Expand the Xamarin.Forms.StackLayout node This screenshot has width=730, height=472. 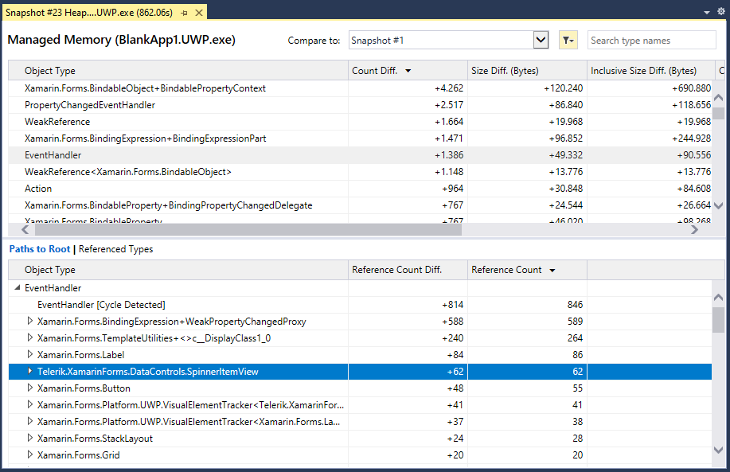[x=29, y=439]
